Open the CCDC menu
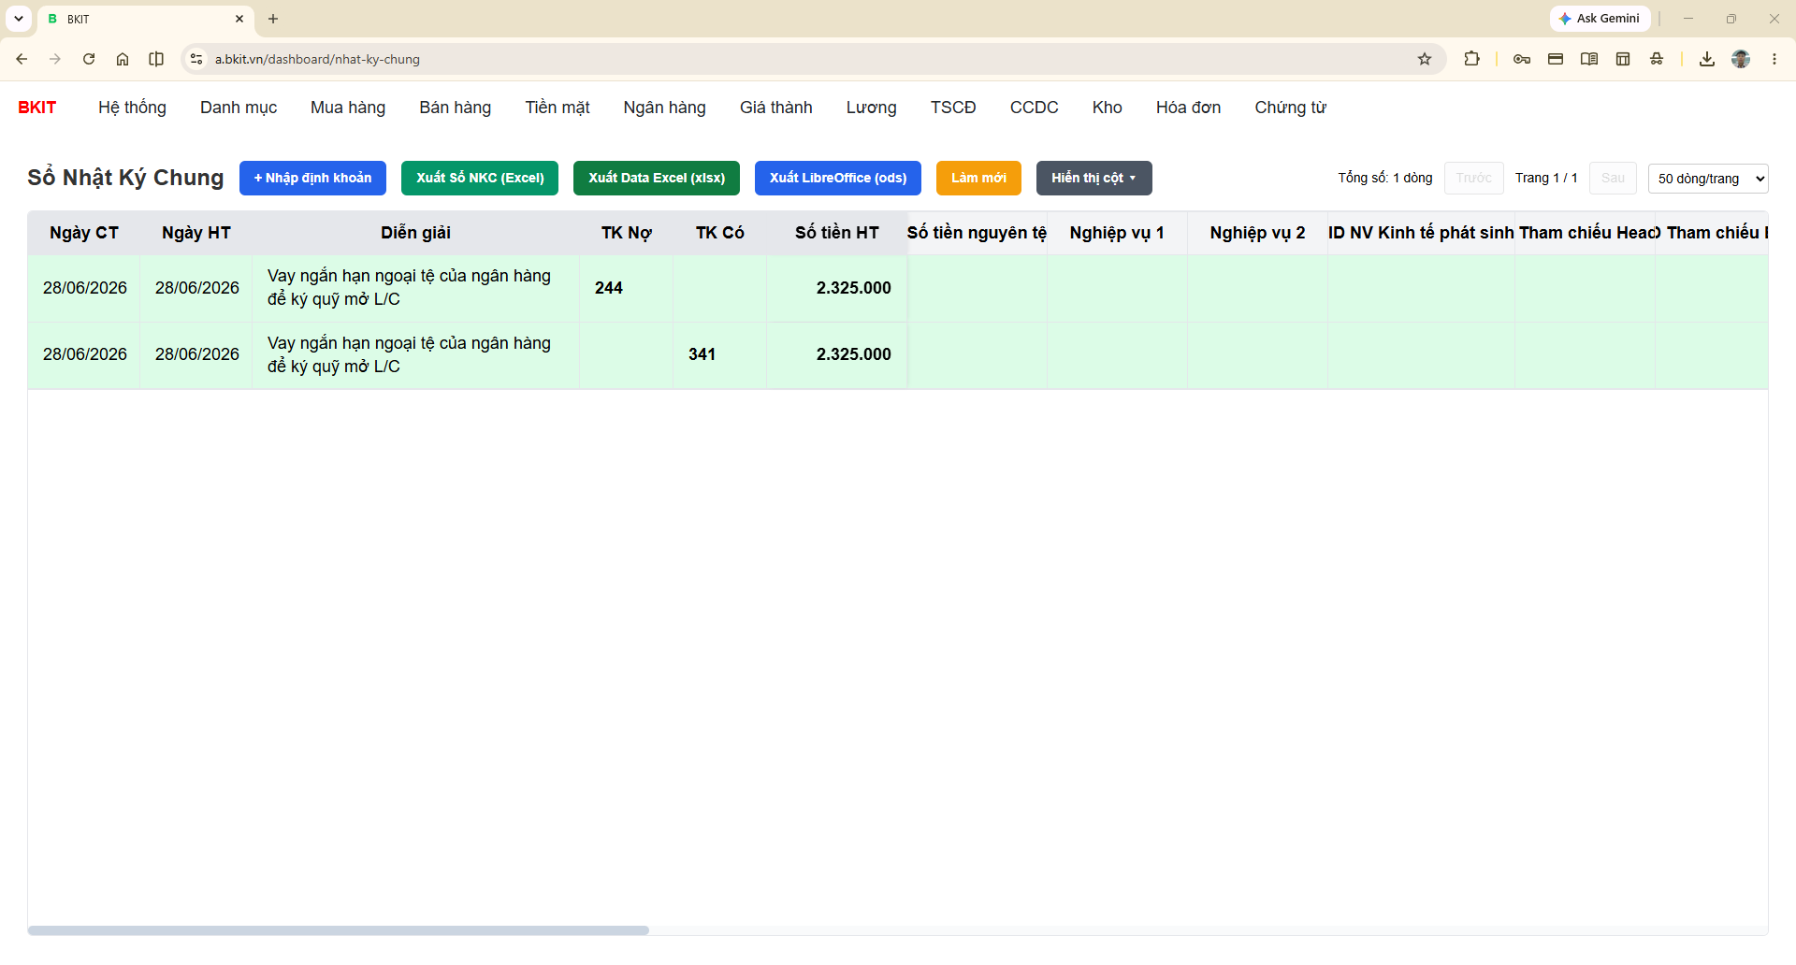 [1035, 108]
